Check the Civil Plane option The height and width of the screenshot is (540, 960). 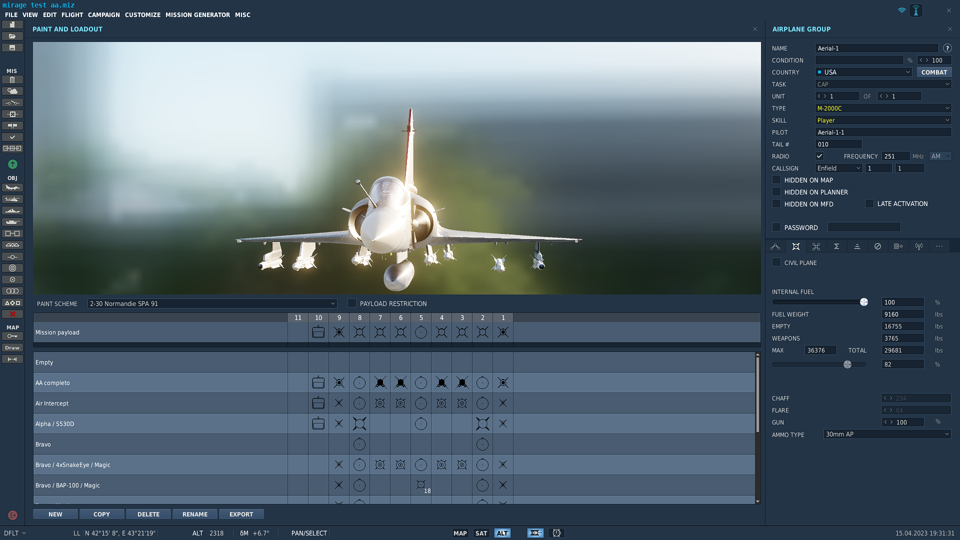coord(776,262)
